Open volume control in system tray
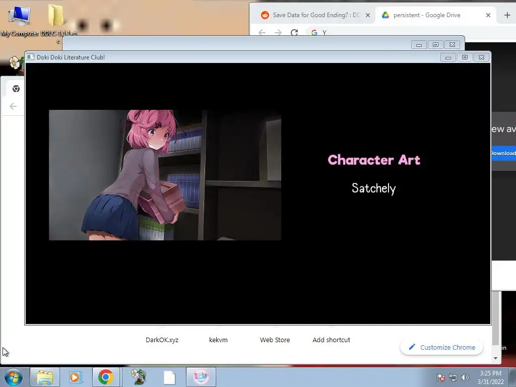 point(465,377)
